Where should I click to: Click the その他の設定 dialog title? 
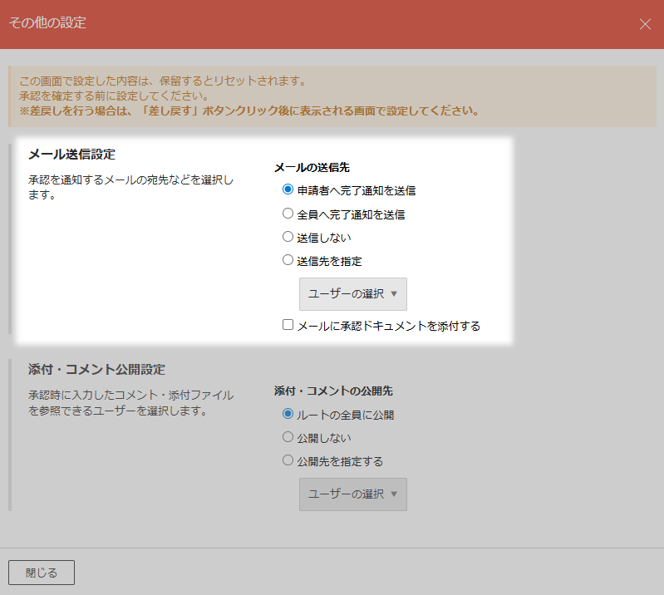click(47, 23)
